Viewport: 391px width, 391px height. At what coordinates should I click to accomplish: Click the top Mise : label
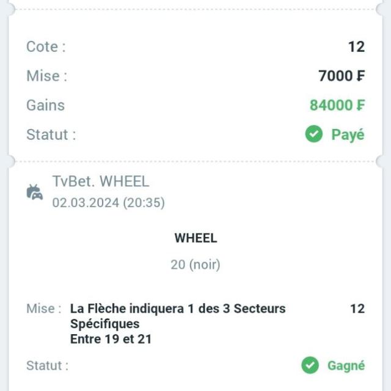(x=47, y=76)
